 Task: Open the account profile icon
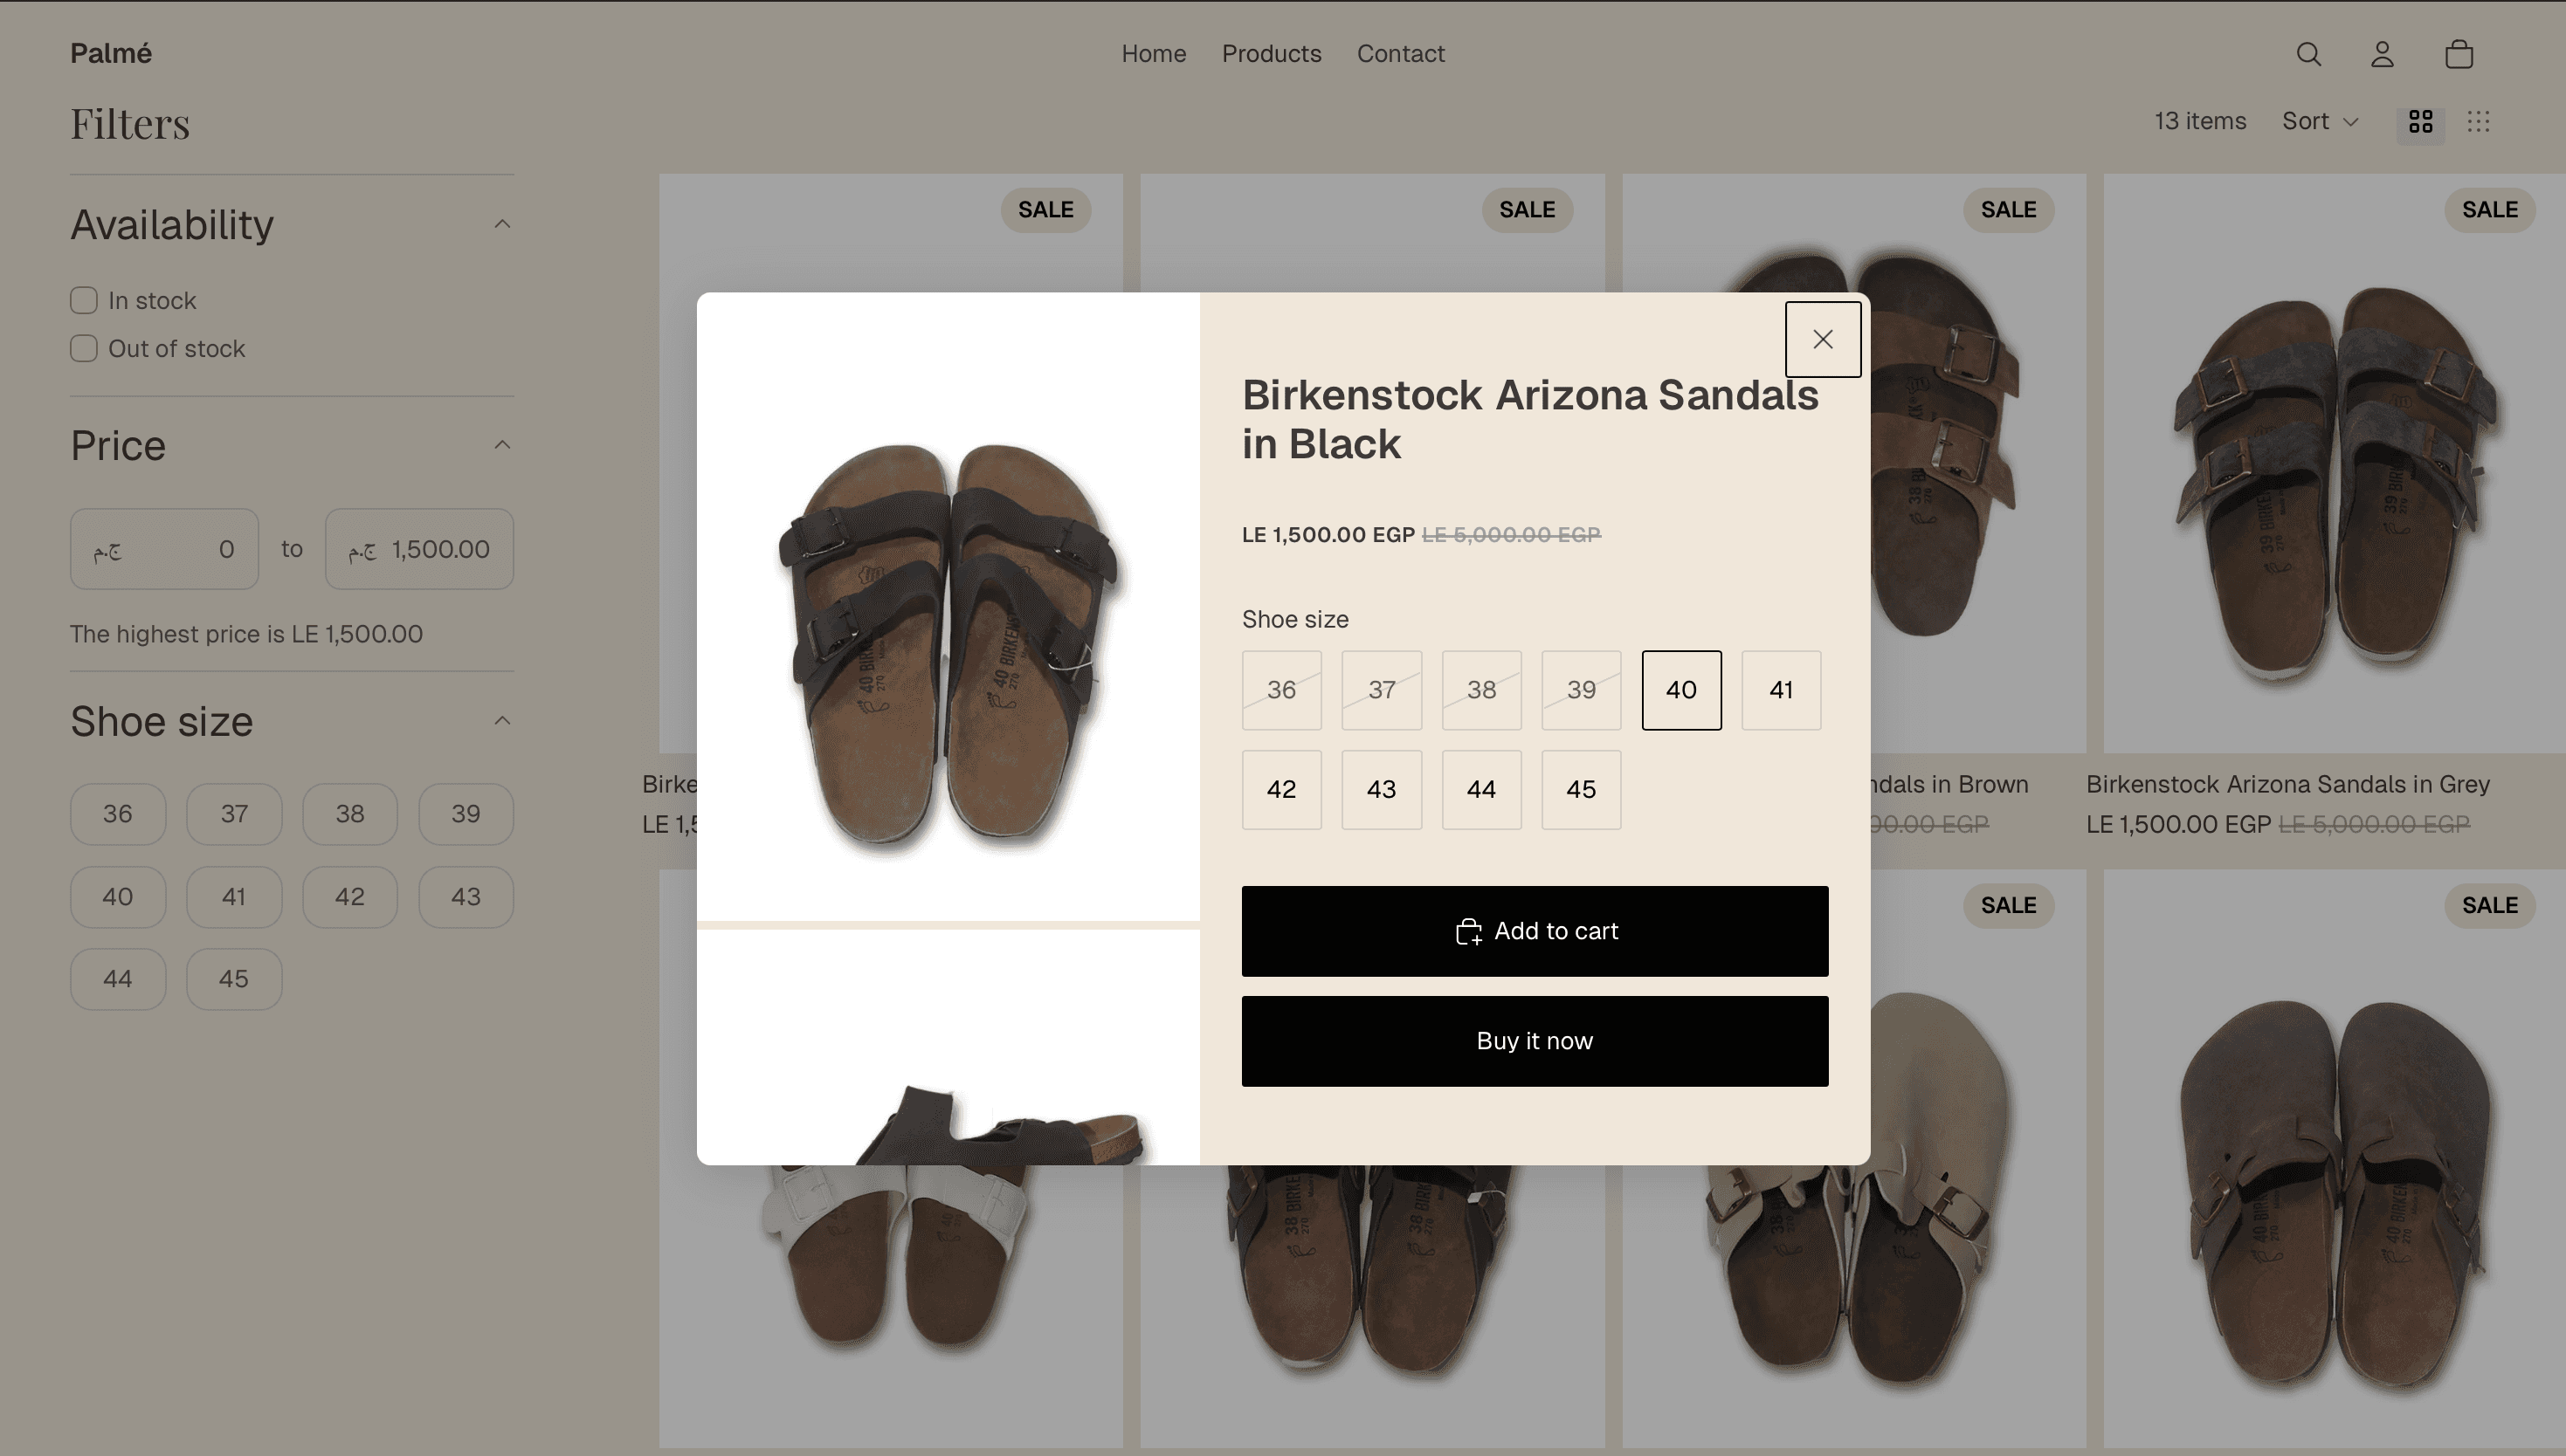2382,54
